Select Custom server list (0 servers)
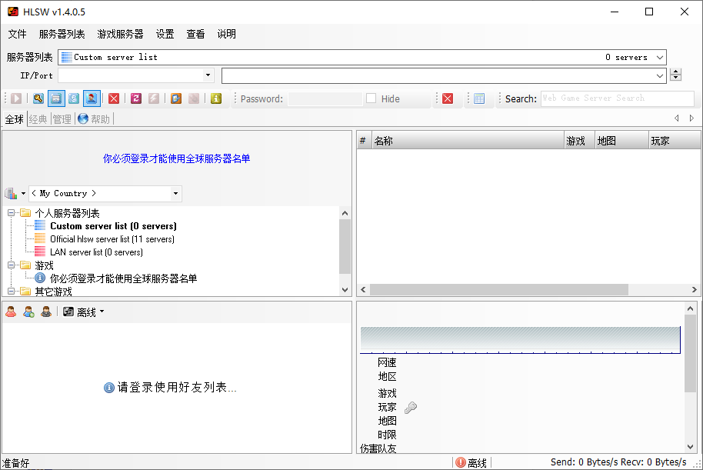Image resolution: width=703 pixels, height=470 pixels. click(x=113, y=226)
